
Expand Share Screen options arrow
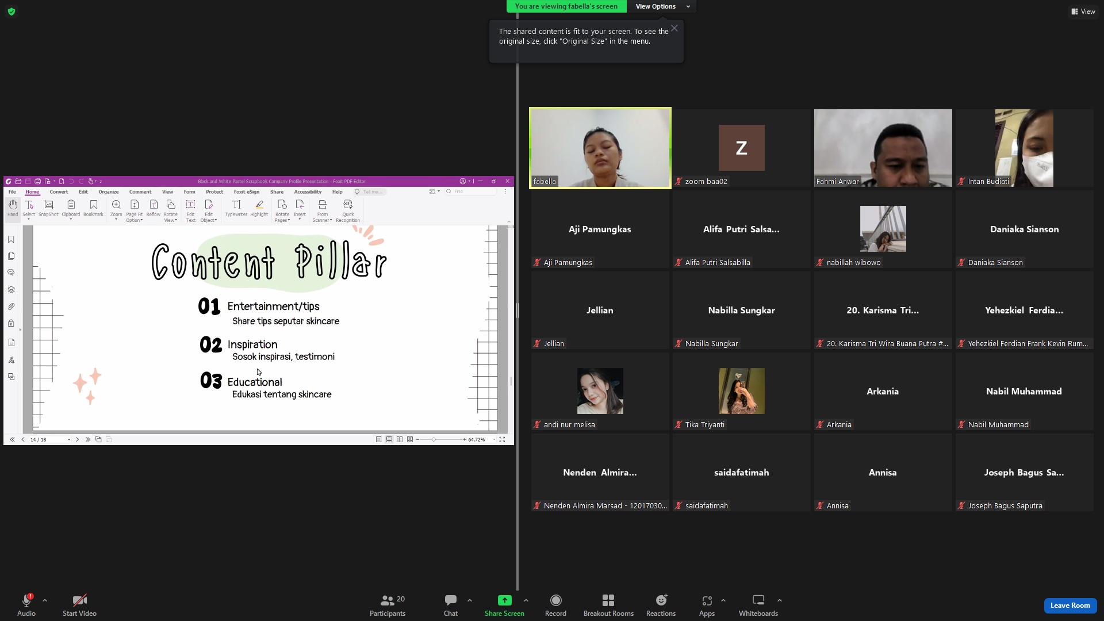point(526,600)
